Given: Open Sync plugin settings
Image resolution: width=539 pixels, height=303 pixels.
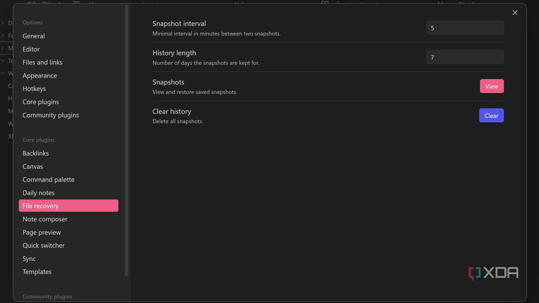Looking at the screenshot, I should [29, 259].
